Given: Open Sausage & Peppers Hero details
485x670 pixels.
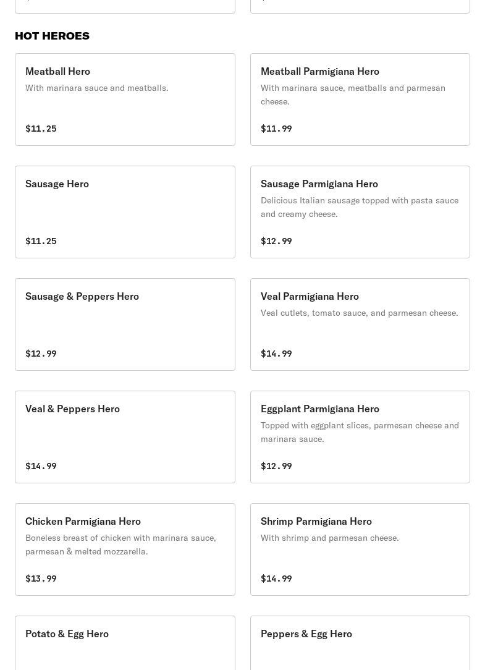Looking at the screenshot, I should [x=125, y=324].
